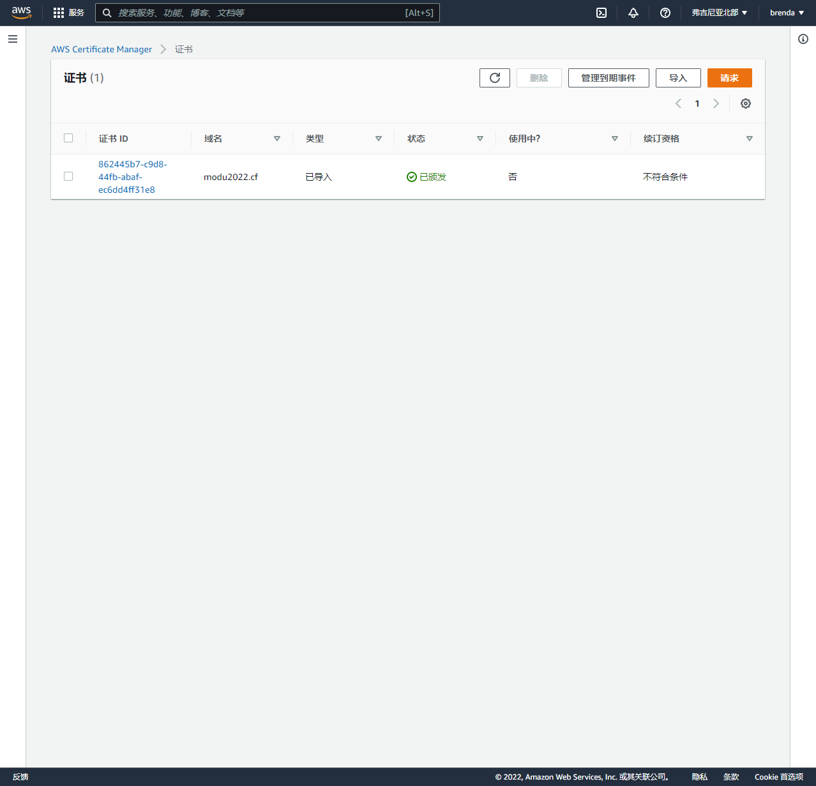Open the info panel icon
This screenshot has height=786, width=816.
[x=803, y=39]
